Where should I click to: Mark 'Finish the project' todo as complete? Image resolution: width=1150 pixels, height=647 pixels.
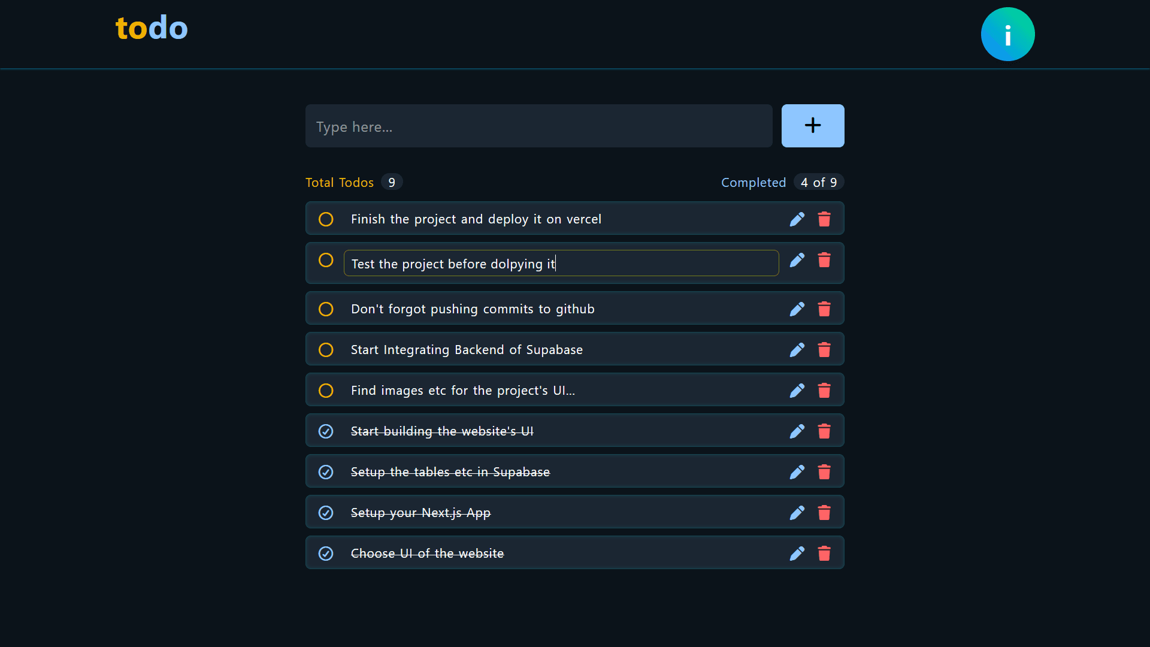326,219
